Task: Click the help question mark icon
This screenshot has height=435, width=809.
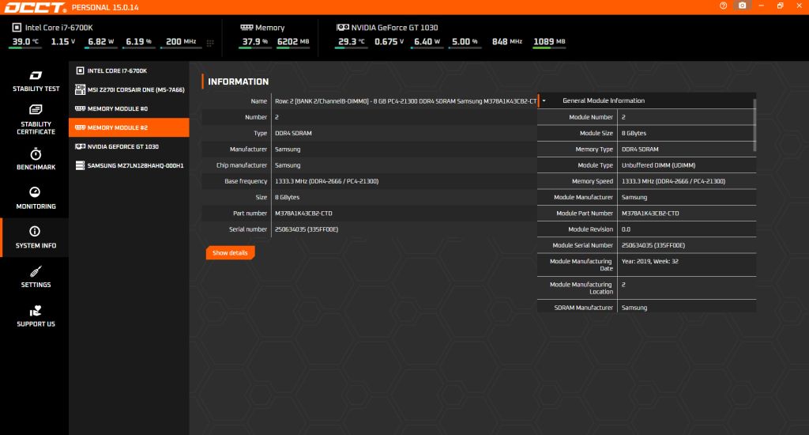Action: tap(724, 6)
